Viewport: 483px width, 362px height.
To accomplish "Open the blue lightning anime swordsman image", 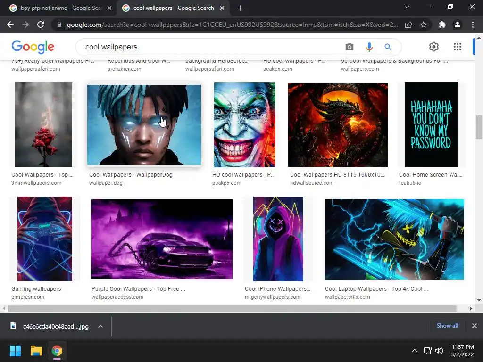I will 394,239.
